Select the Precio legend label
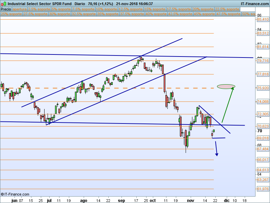This screenshot has width=270, height=203. [x=6, y=9]
